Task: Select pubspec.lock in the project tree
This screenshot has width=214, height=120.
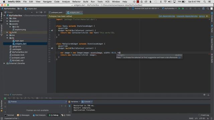Action: (18, 55)
